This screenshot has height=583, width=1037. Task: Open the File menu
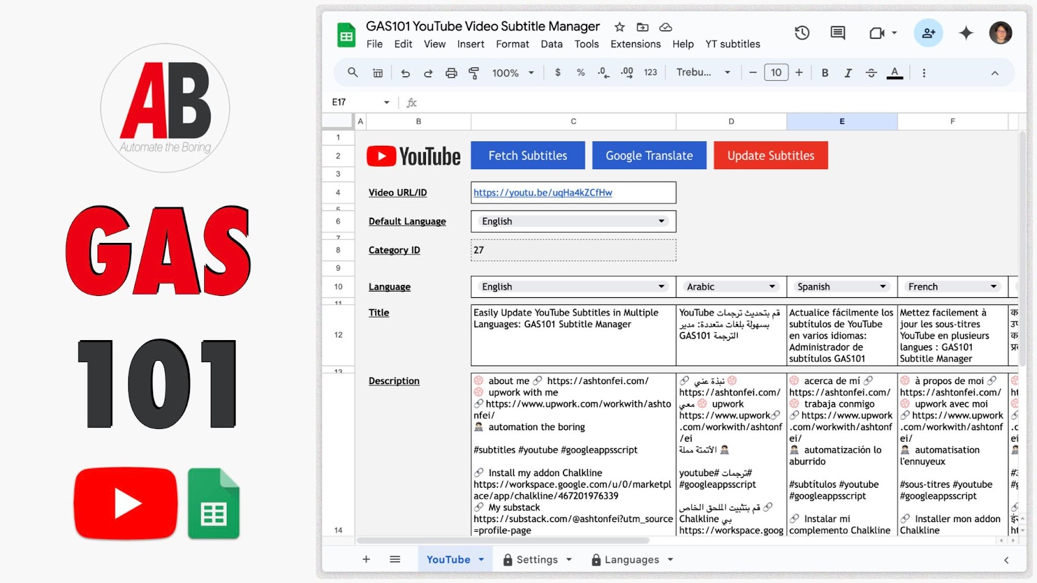[374, 44]
